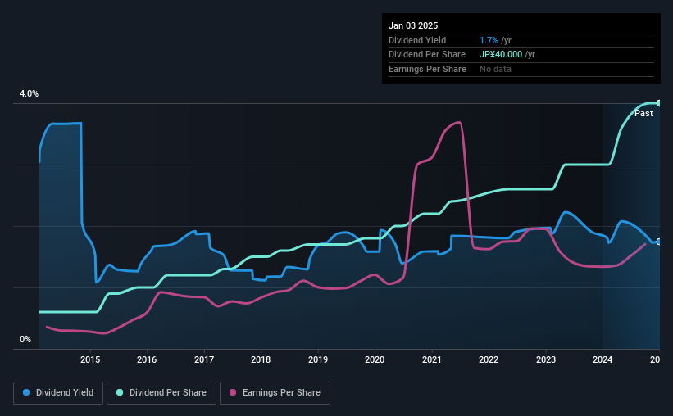Click the Earnings Per Share tooltip row label
The image size is (673, 416).
(427, 69)
